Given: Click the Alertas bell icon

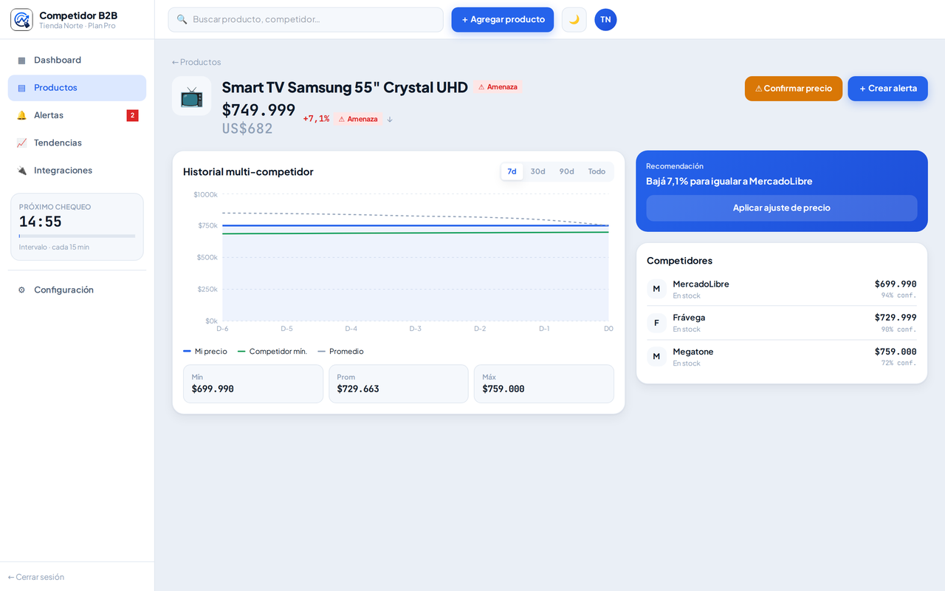Looking at the screenshot, I should pyautogui.click(x=21, y=115).
